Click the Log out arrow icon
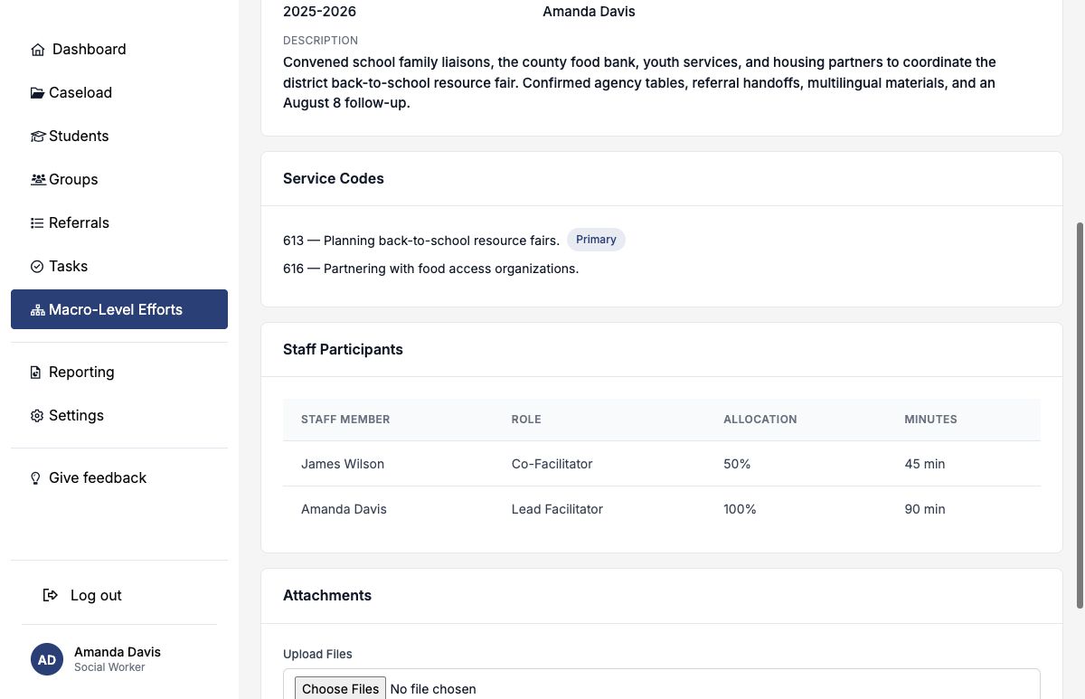The image size is (1085, 699). point(51,595)
